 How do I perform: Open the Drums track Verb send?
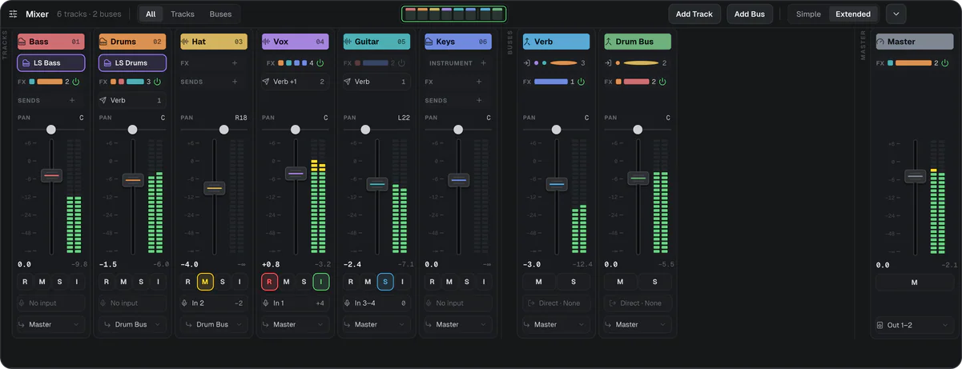click(132, 100)
